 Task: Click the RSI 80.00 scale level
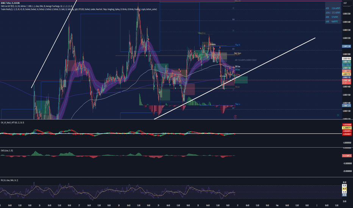click(x=344, y=182)
